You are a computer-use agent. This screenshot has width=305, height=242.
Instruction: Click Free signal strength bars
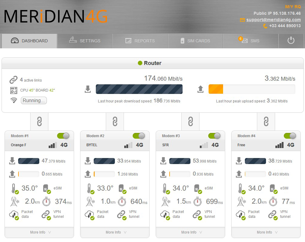[x=280, y=145]
